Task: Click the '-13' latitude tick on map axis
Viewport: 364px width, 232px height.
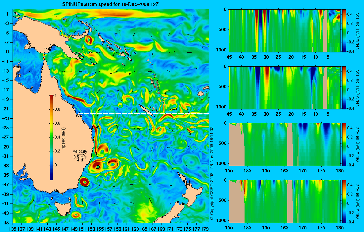Action: [5, 71]
